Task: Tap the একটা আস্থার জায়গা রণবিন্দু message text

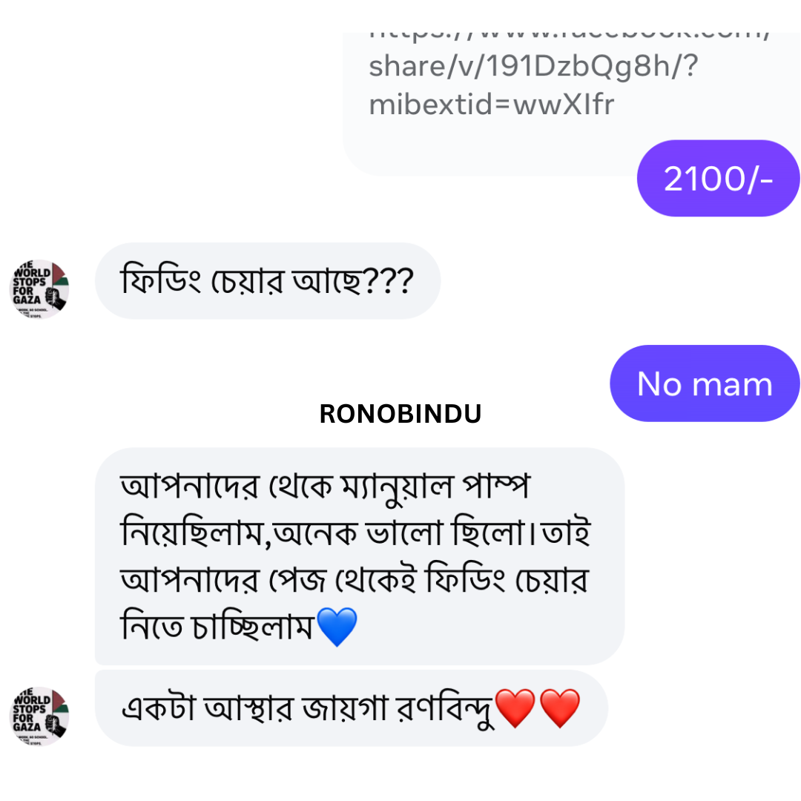Action: point(306,708)
